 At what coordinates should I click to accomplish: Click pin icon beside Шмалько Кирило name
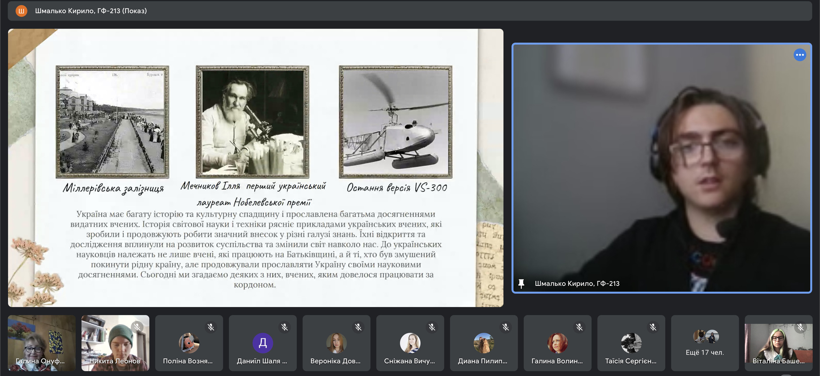521,284
